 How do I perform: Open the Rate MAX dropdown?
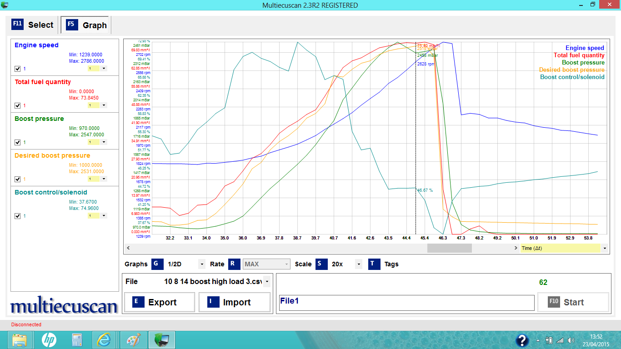pos(286,264)
